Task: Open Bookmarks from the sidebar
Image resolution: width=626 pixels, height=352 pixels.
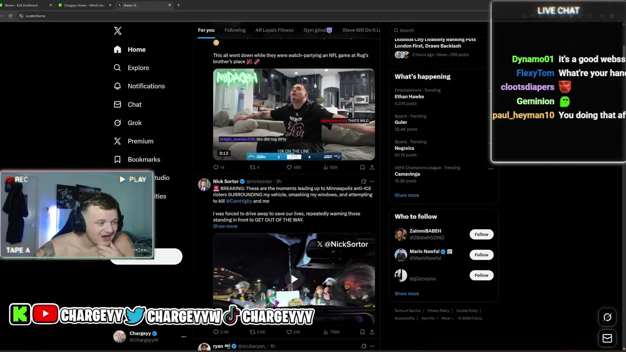Action: click(x=136, y=159)
